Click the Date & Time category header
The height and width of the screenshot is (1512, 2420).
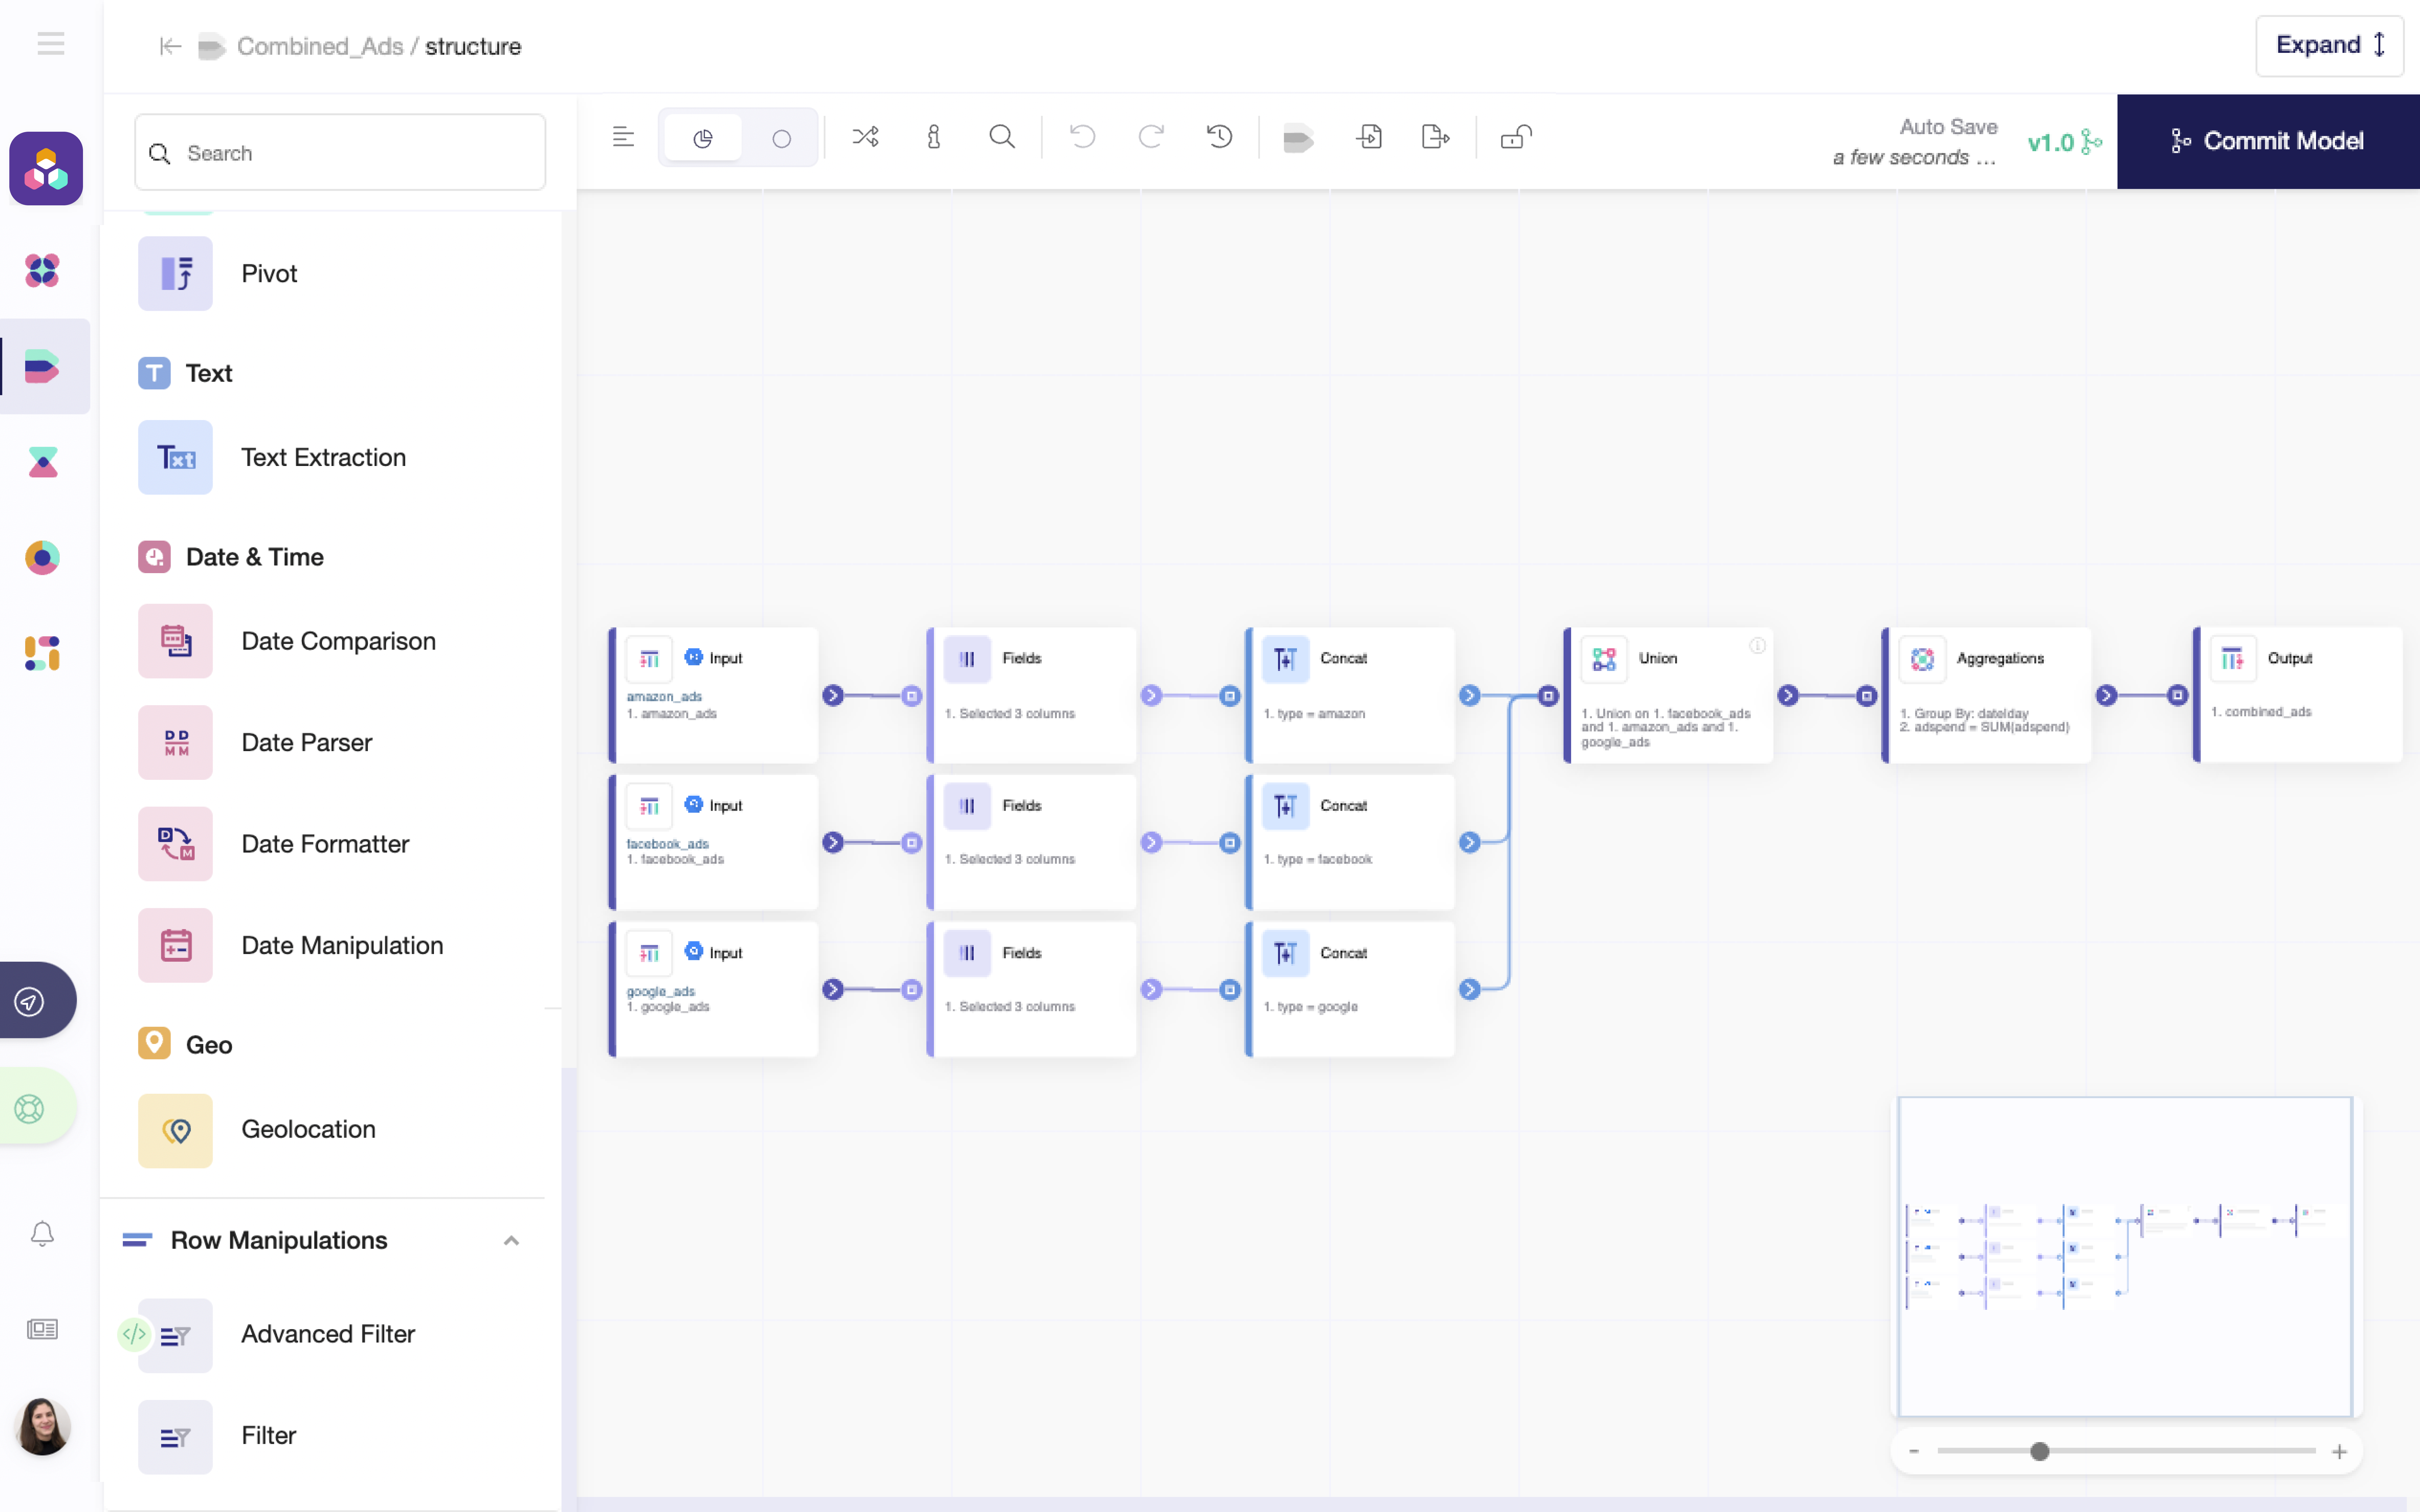[231, 557]
